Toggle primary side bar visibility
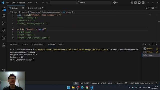The height and width of the screenshot is (90, 160). coord(135,2)
